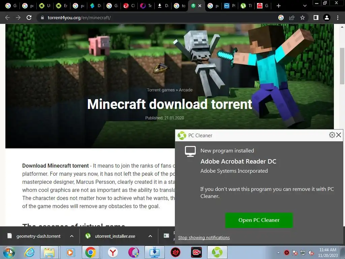This screenshot has width=345, height=259.
Task: Close the active Minecraft torrent tab
Action: [x=200, y=6]
